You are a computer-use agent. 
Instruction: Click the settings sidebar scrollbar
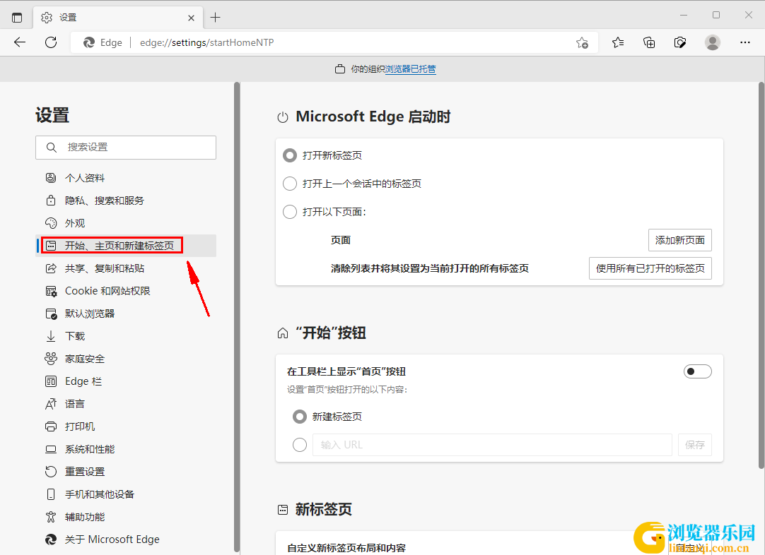point(237,317)
